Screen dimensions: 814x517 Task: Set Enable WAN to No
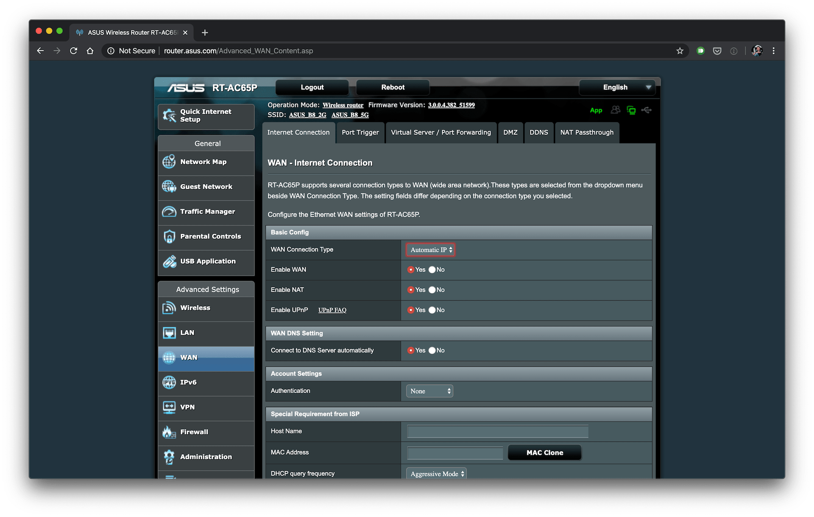pos(432,270)
